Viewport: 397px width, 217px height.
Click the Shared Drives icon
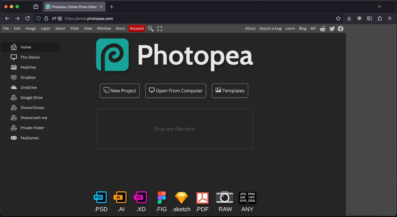pyautogui.click(x=14, y=108)
